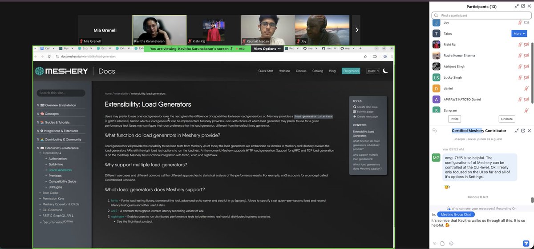Click wrk2 link in load generators list
This screenshot has height=249, width=534.
pos(114,211)
